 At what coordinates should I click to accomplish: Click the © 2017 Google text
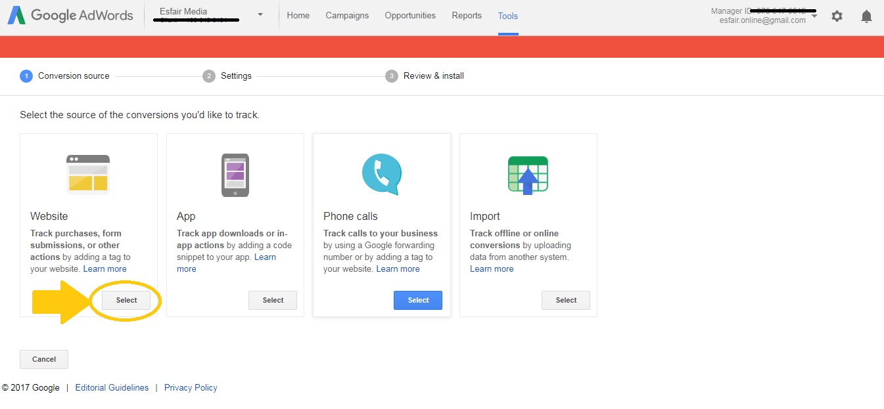click(31, 388)
